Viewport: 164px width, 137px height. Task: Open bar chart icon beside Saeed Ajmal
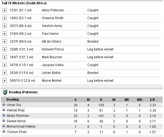pyautogui.click(x=4, y=121)
